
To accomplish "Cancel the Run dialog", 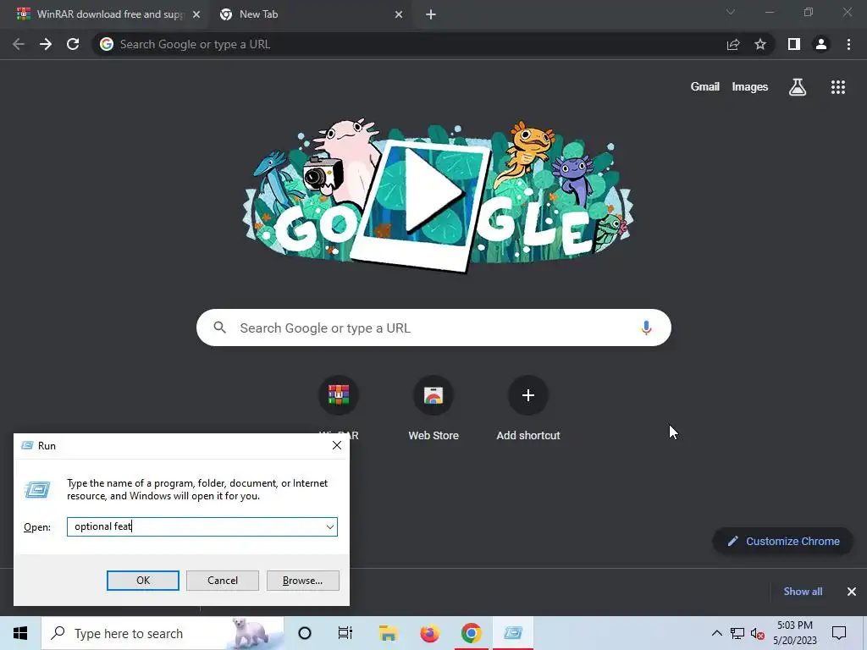I will point(223,581).
